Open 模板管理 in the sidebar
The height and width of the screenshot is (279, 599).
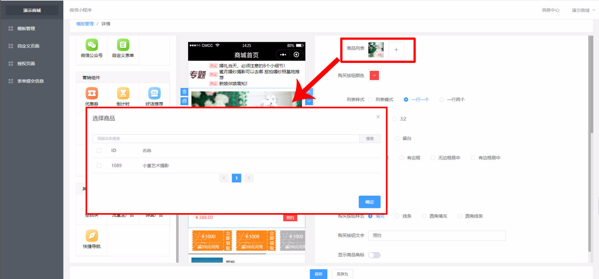point(26,28)
